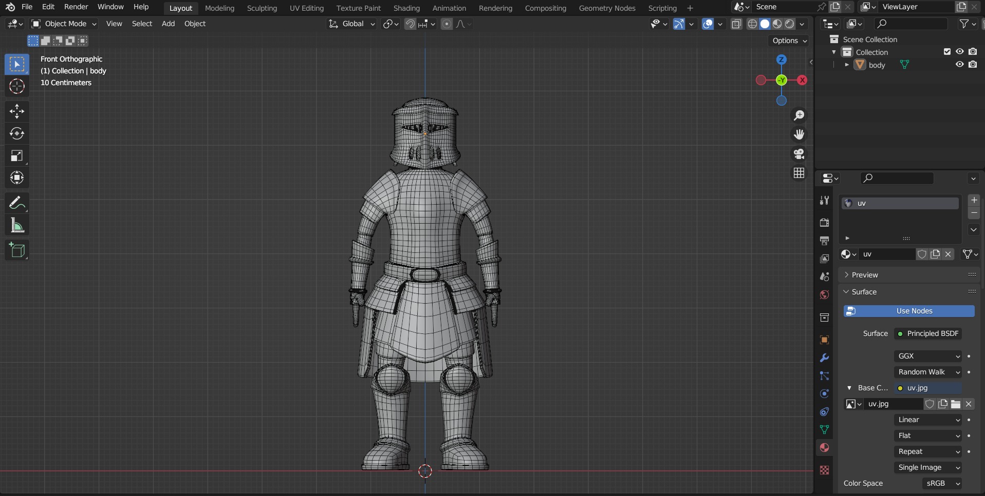Open the Particles properties tab
This screenshot has width=985, height=496.
tap(824, 376)
